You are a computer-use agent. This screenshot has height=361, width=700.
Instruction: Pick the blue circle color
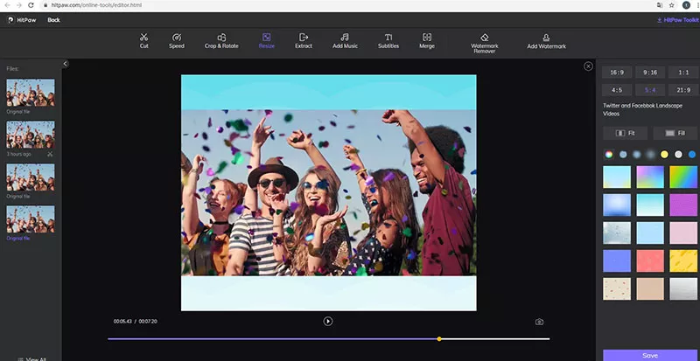click(x=692, y=155)
